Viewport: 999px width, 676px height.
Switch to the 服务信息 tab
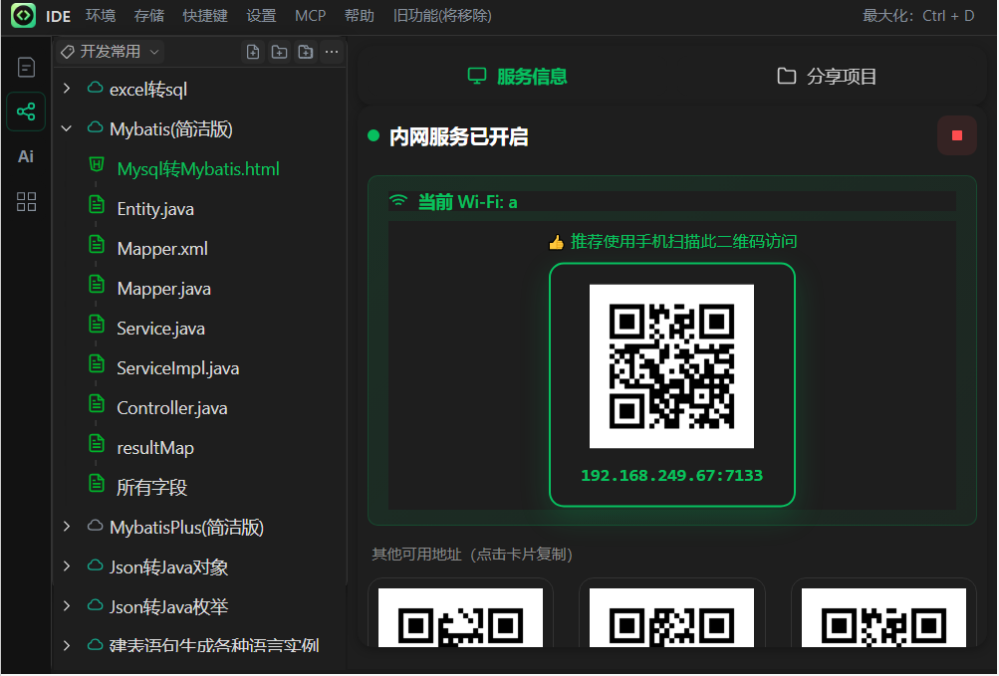click(x=517, y=77)
